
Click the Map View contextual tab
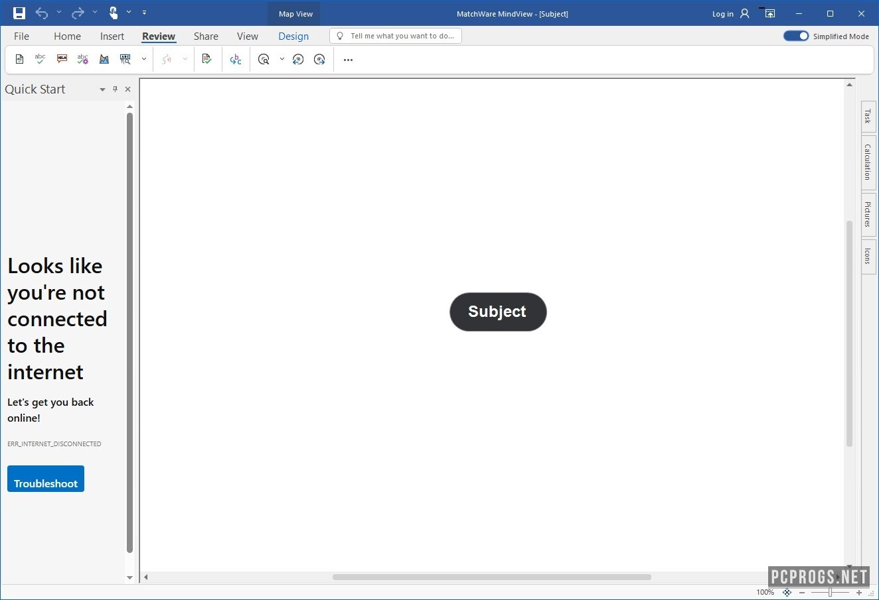point(295,13)
